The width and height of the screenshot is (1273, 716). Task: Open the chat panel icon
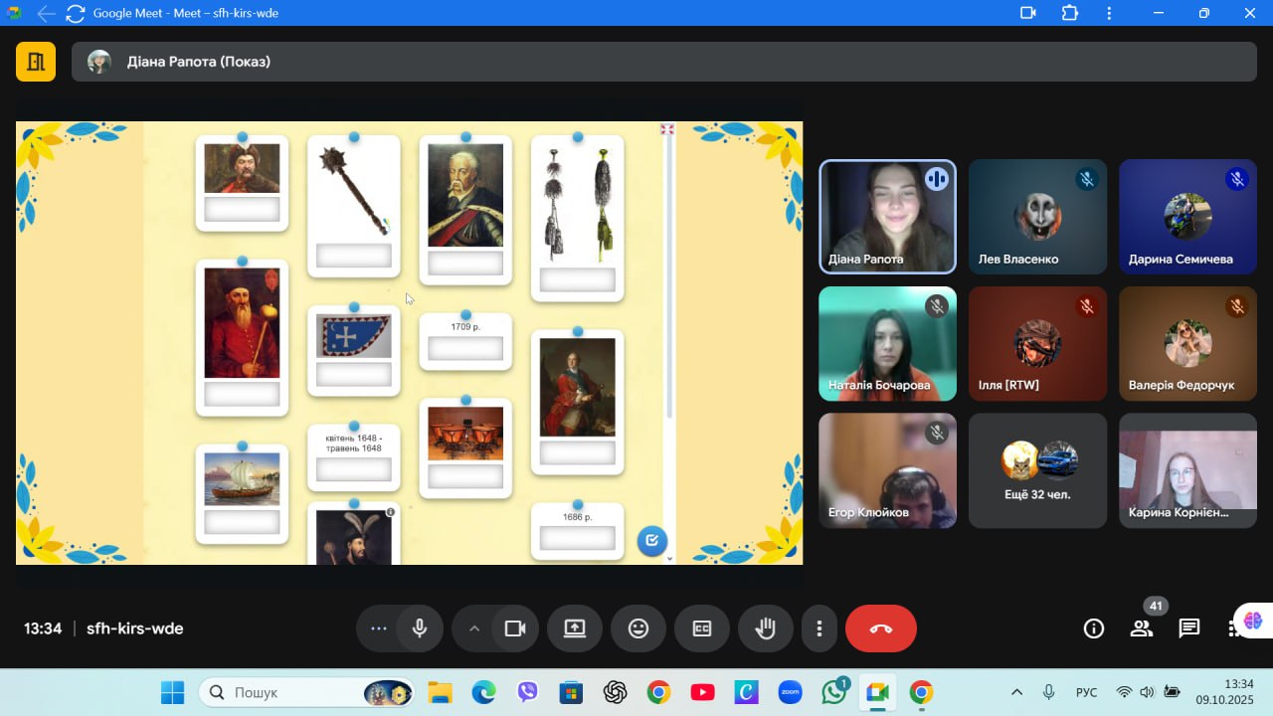[1188, 628]
